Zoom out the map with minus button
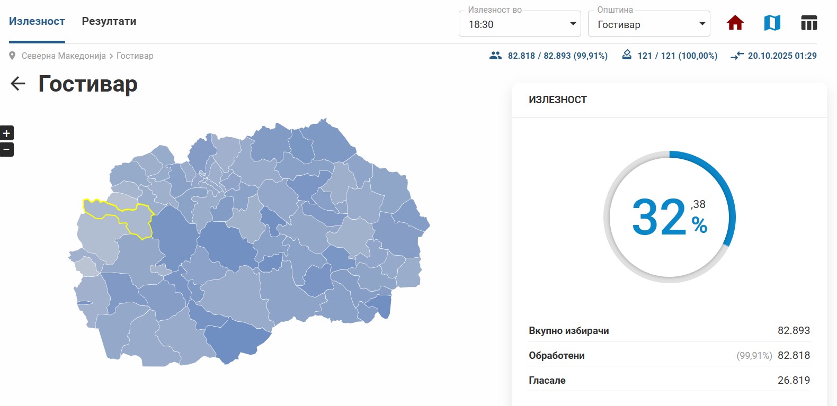Screen dimensions: 837x406 click(x=6, y=150)
